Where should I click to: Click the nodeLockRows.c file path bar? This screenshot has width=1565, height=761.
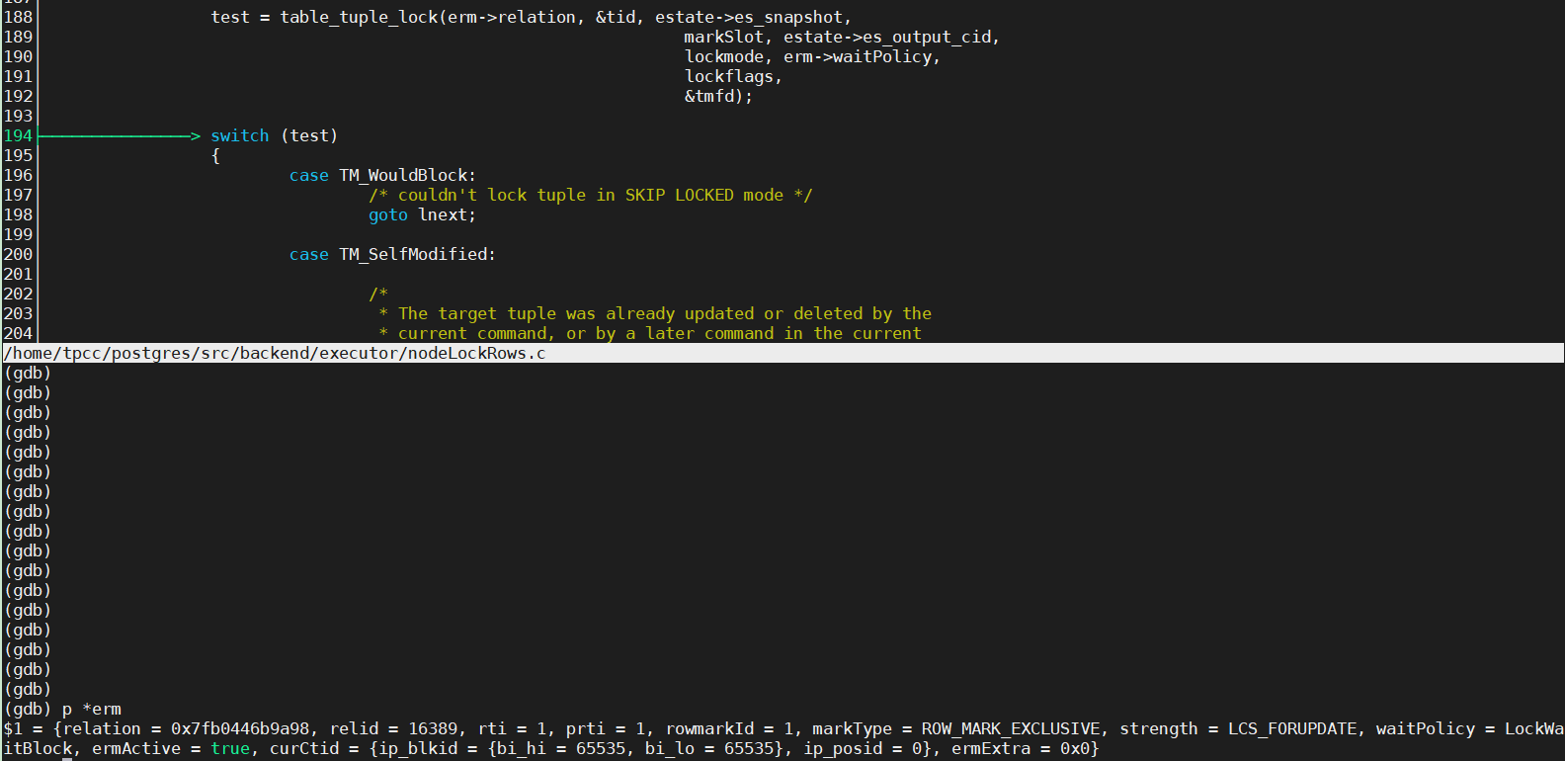coord(275,353)
